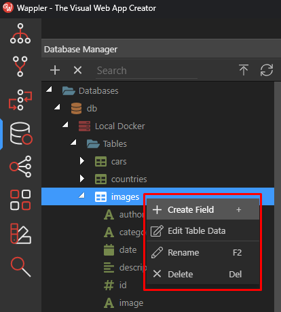Screen dimensions: 281x312
Task: Select the Local Docker tree item
Action: [157, 126]
